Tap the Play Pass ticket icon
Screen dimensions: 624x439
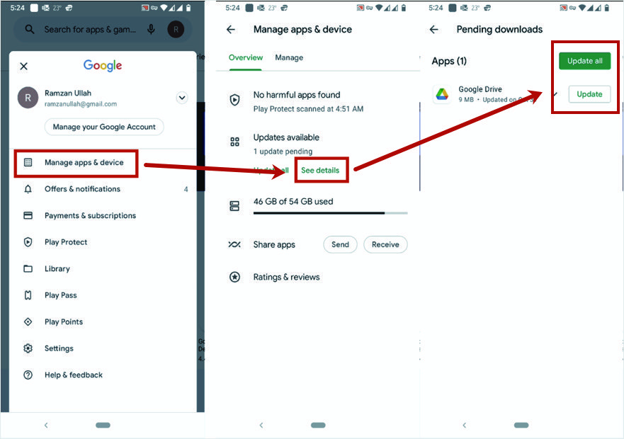point(28,295)
